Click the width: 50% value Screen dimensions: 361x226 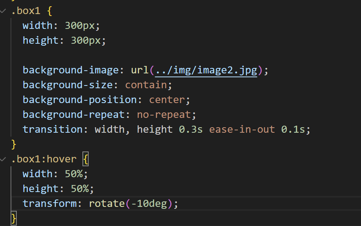coord(74,174)
